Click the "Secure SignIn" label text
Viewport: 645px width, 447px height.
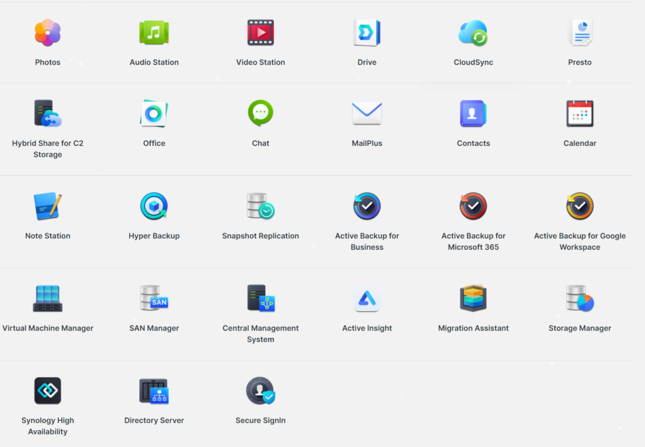(x=260, y=421)
